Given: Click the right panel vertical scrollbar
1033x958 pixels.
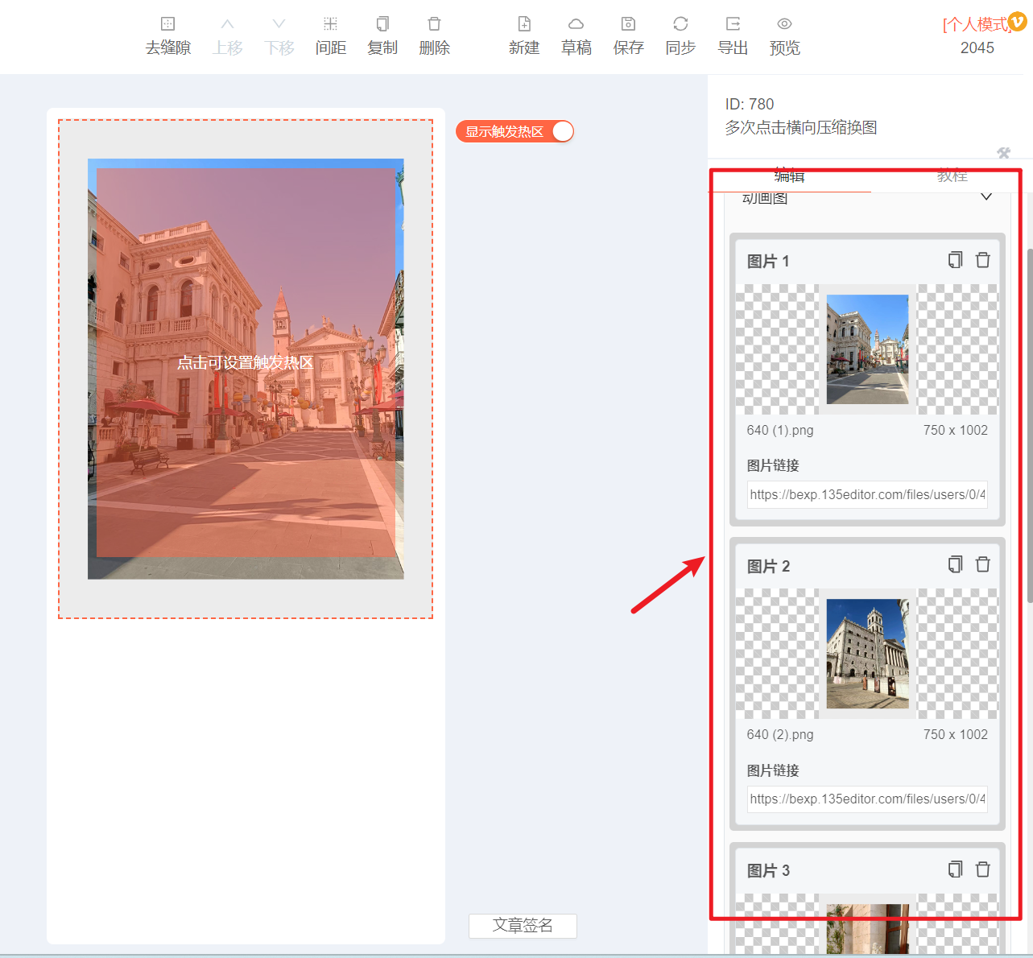Looking at the screenshot, I should click(1030, 426).
